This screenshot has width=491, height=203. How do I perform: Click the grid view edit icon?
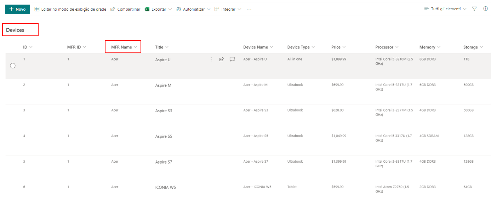tap(37, 9)
